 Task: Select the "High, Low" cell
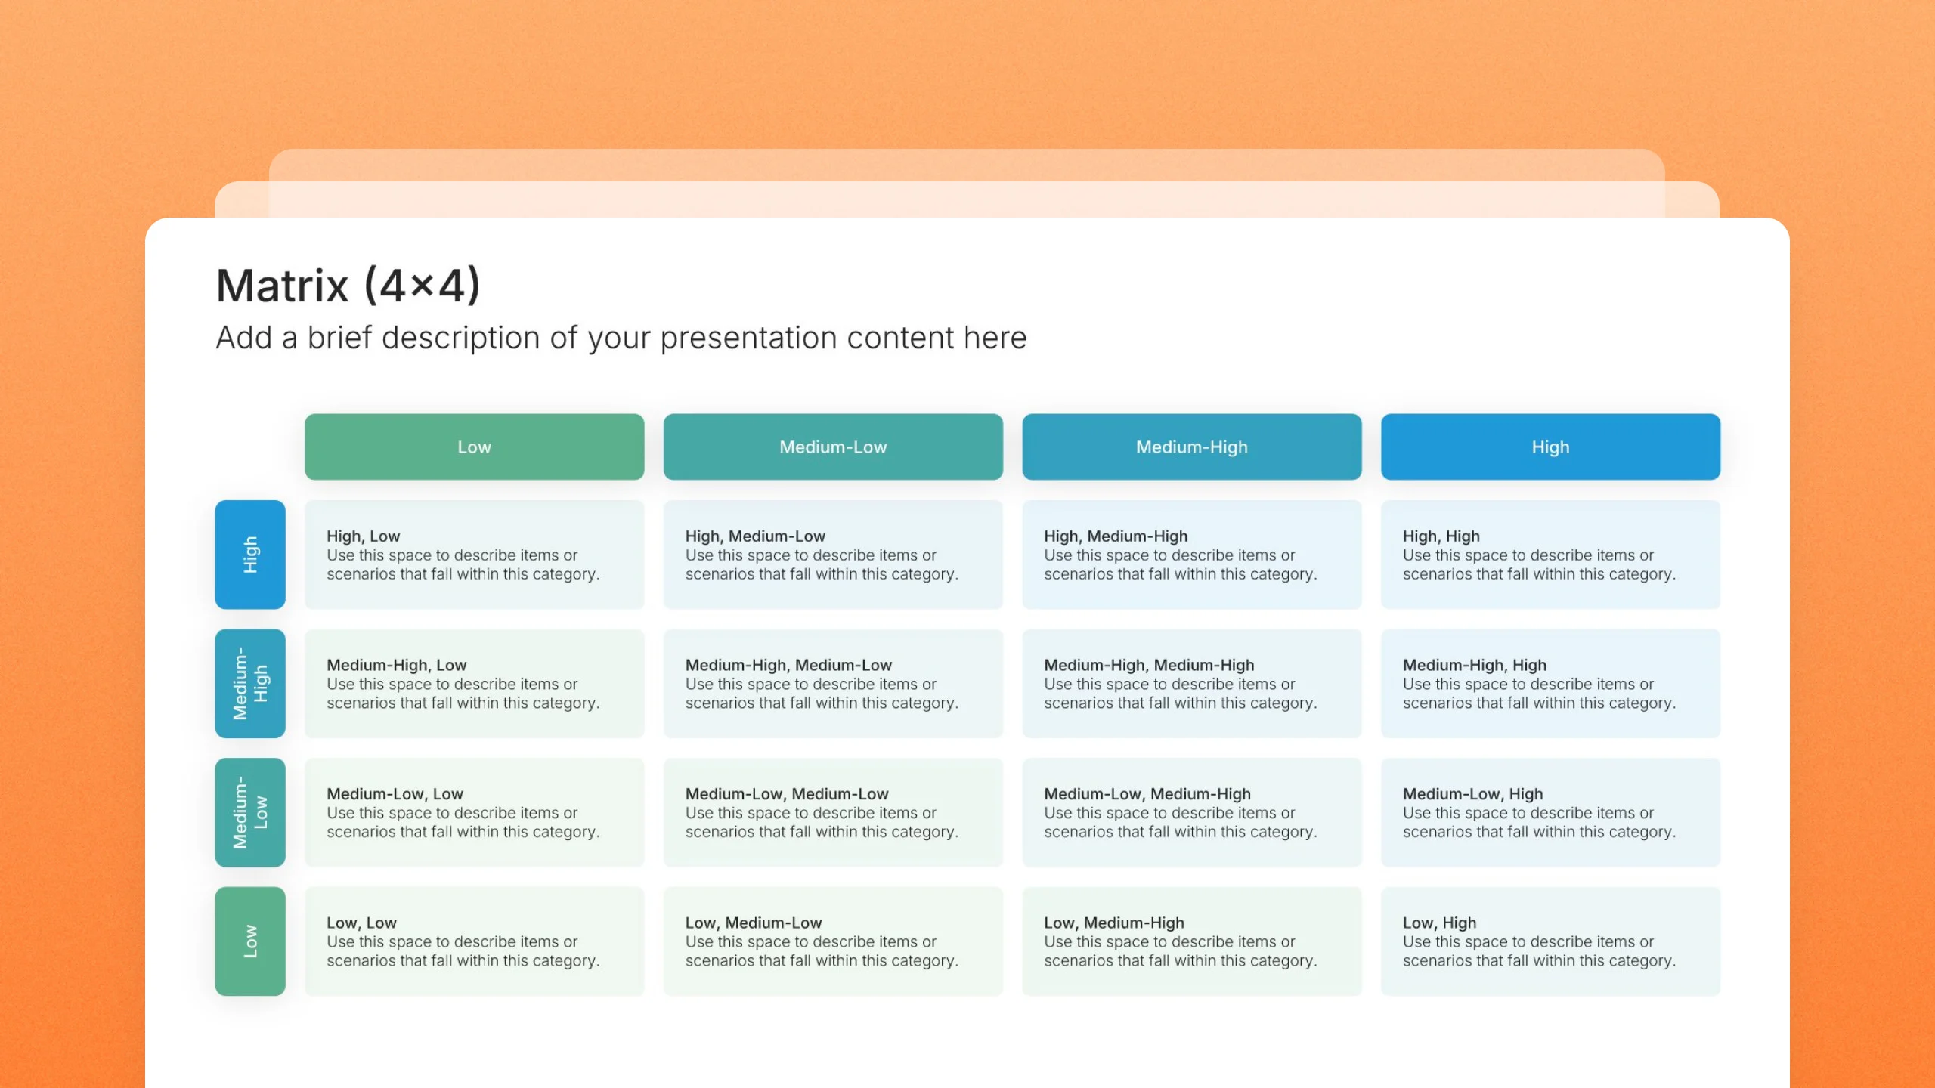[x=475, y=555]
